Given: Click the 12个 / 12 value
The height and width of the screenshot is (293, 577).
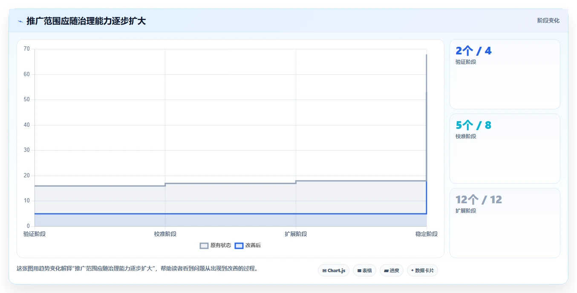Looking at the screenshot, I should 479,200.
